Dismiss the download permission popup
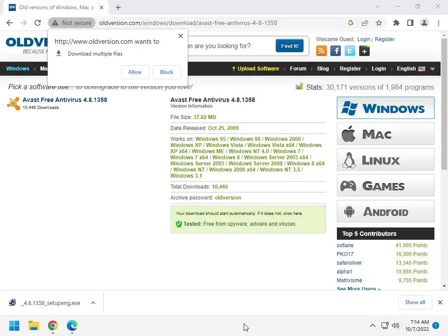Viewport: 448px width, 336px height. (181, 36)
